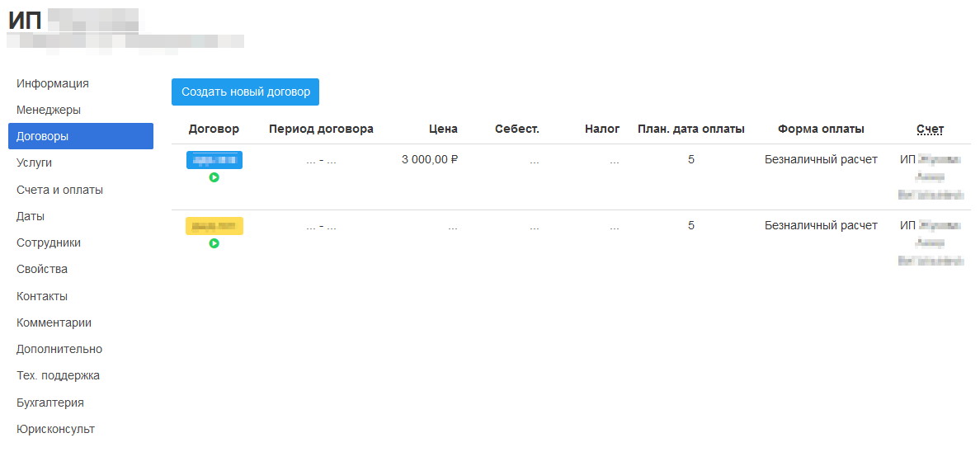Open 'Услуги' sidebar section
The image size is (980, 452).
click(34, 162)
